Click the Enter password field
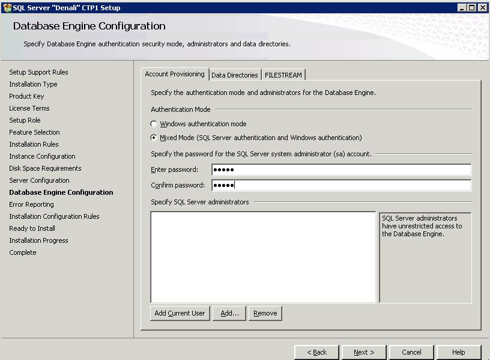490x360 pixels. (341, 169)
